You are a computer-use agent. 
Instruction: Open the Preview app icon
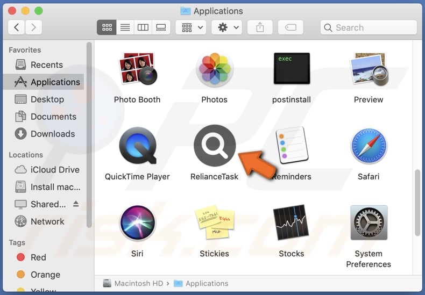[x=369, y=69]
